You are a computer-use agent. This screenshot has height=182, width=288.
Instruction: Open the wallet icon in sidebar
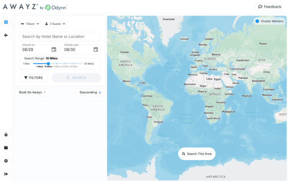coord(6,148)
